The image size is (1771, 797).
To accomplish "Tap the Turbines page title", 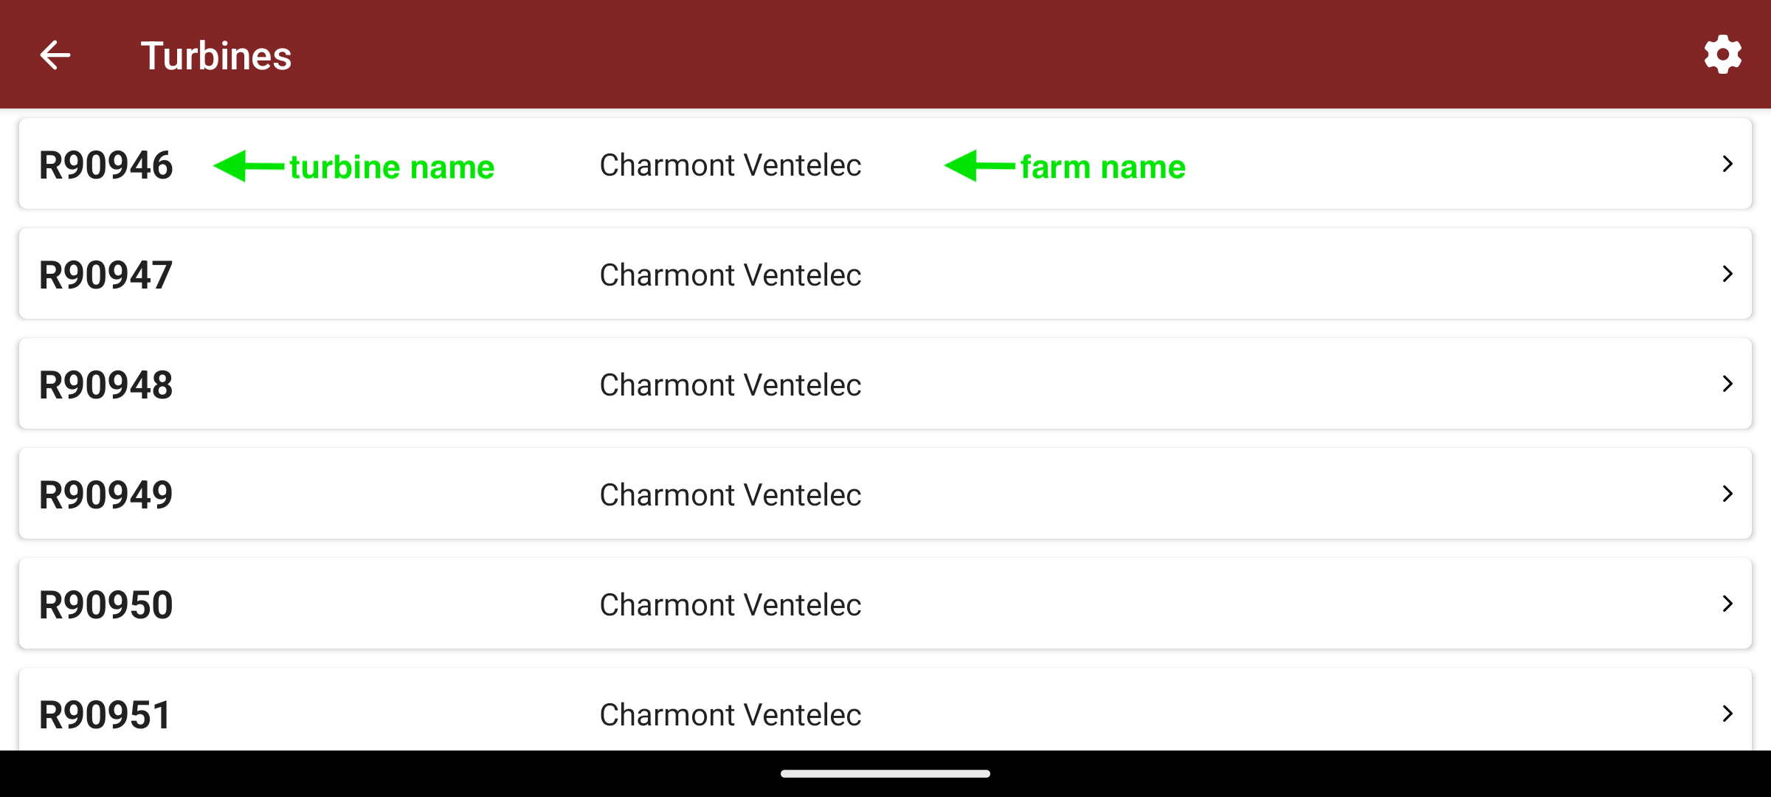I will click(216, 56).
